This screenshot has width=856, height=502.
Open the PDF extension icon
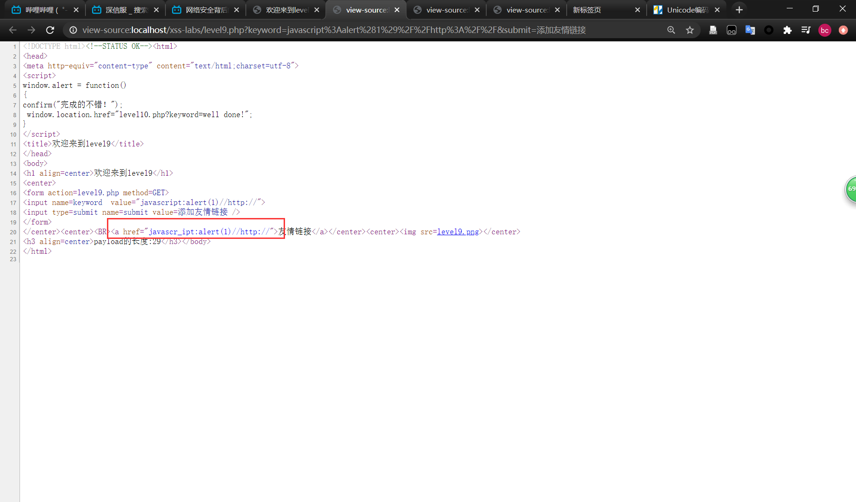tap(713, 30)
